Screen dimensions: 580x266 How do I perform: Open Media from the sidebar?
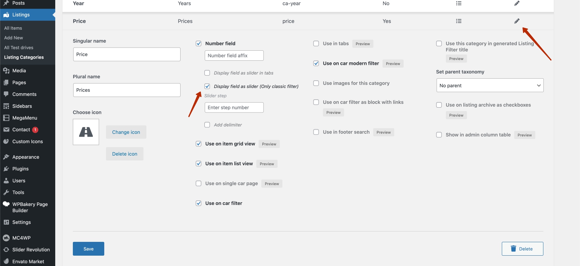(19, 71)
